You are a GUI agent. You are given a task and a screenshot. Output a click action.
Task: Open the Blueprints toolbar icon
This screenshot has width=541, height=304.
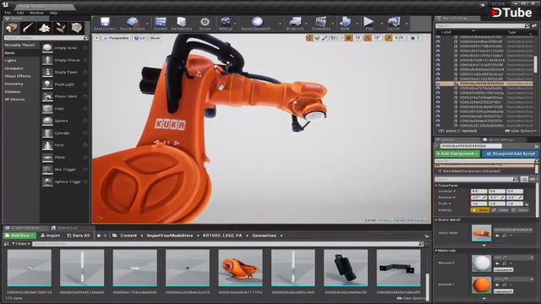click(x=295, y=24)
